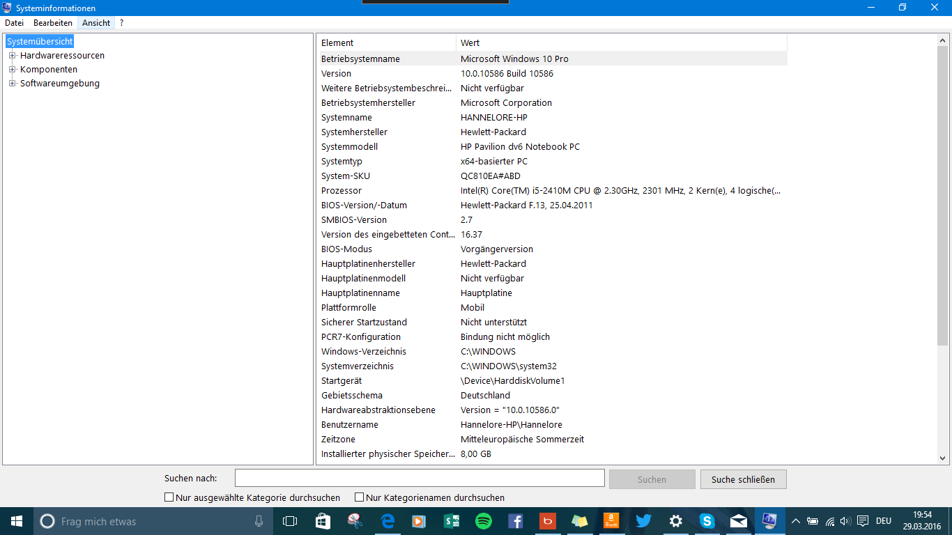Select the Komponenten tree label
The width and height of the screenshot is (952, 535).
click(49, 70)
